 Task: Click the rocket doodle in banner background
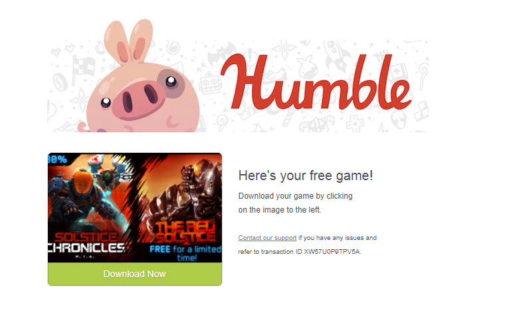tap(334, 56)
